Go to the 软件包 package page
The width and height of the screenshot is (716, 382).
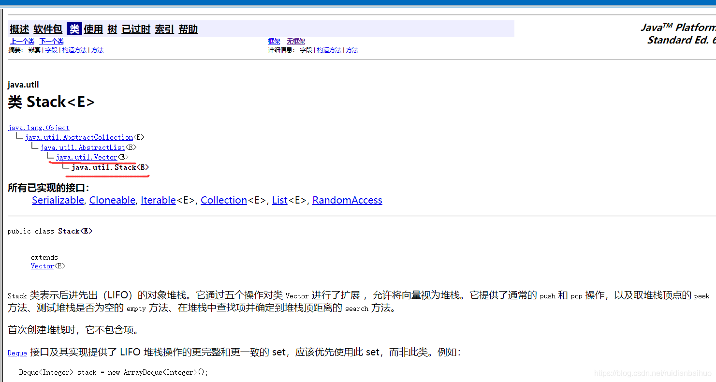[x=48, y=29]
